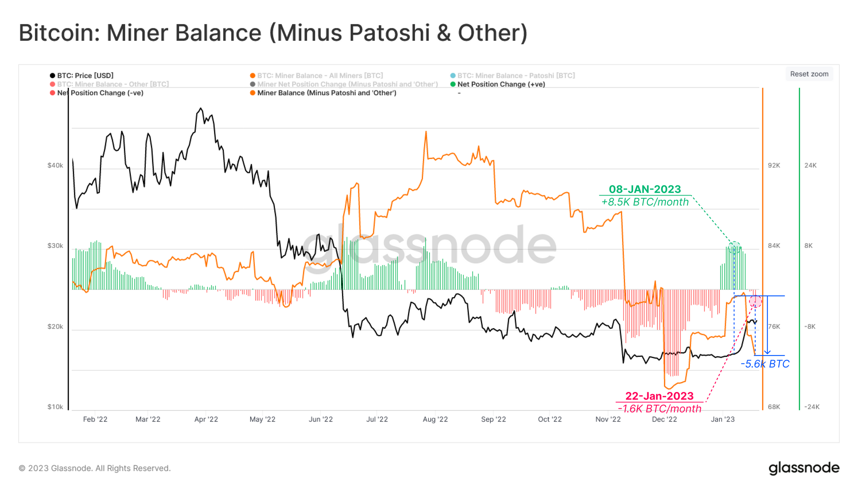This screenshot has width=858, height=494.
Task: Click the green circle marker at 08-JAN-2023 peak
Action: point(734,247)
